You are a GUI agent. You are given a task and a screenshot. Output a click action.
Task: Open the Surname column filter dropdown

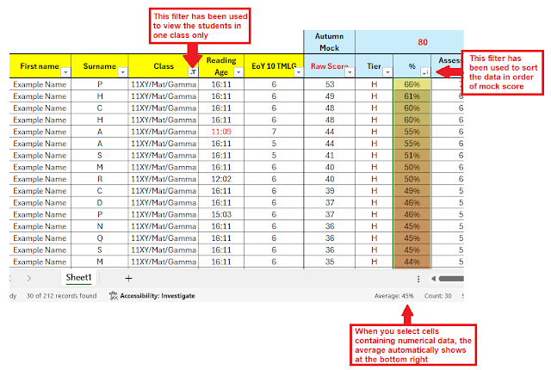(123, 73)
